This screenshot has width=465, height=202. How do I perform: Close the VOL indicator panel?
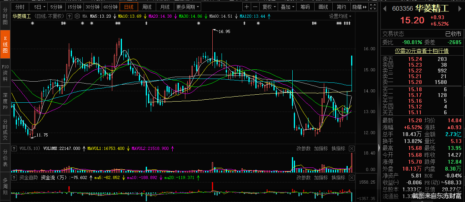click(352, 148)
